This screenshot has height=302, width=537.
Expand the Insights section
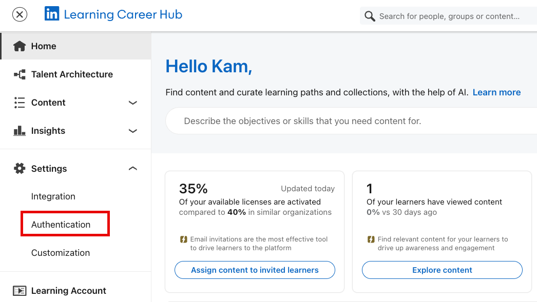pyautogui.click(x=132, y=131)
